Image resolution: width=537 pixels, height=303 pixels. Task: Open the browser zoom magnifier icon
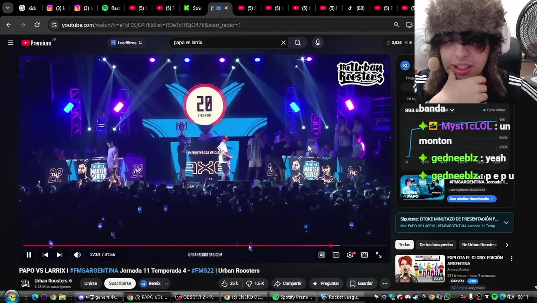point(396,25)
